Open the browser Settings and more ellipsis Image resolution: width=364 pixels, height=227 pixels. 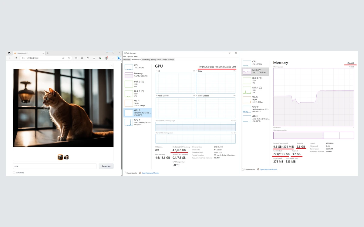[113, 58]
